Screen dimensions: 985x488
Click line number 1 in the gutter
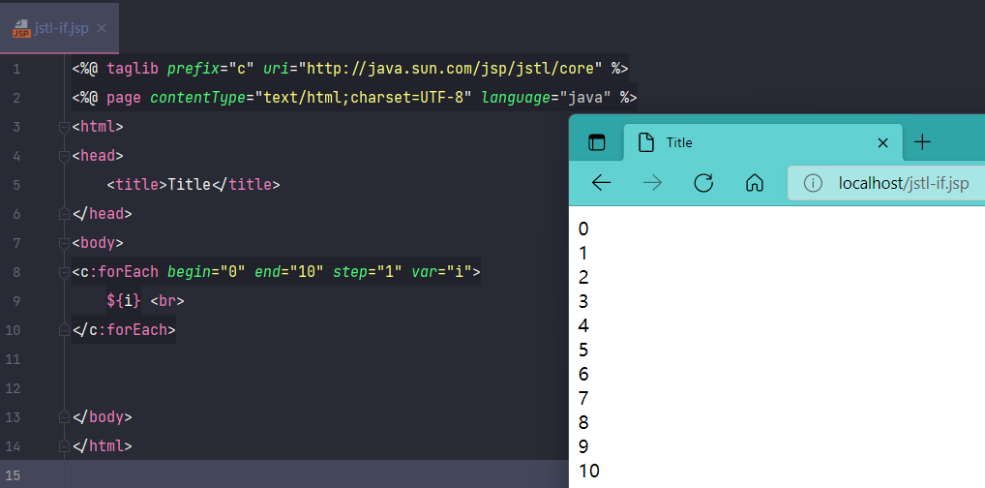16,69
